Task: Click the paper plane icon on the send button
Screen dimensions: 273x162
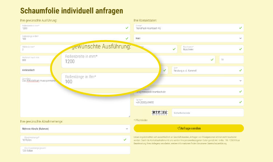Action: point(178,128)
